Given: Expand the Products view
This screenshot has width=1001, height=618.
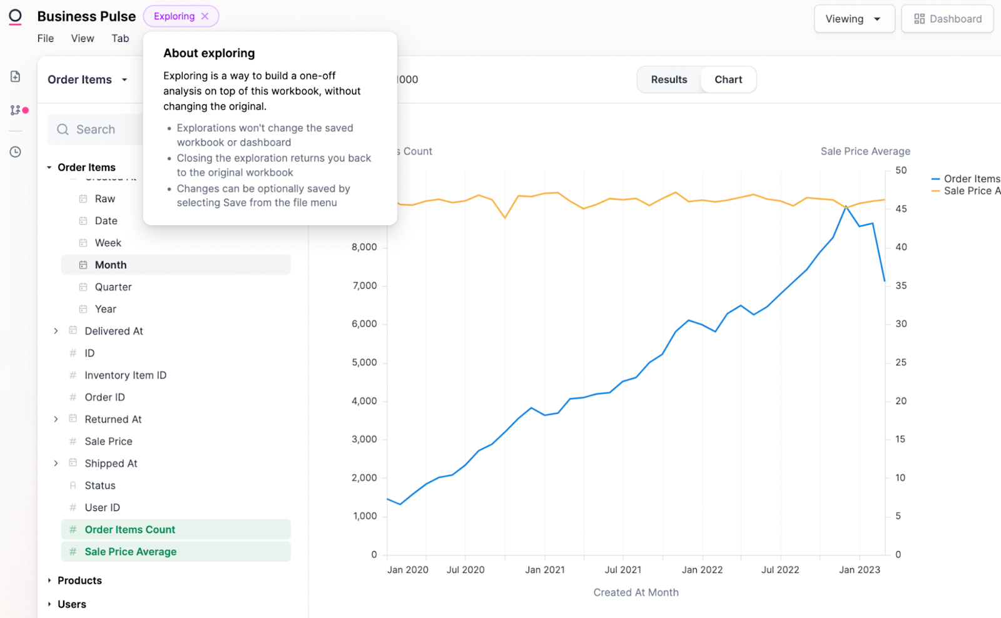Looking at the screenshot, I should [x=49, y=580].
